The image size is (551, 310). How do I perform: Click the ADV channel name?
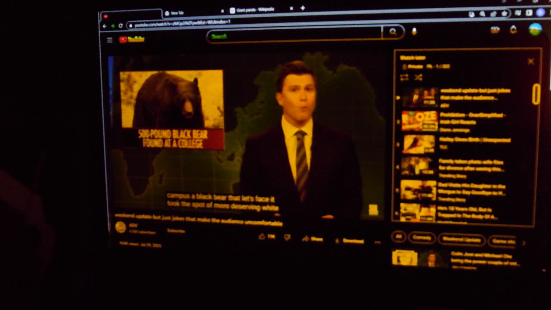click(133, 225)
